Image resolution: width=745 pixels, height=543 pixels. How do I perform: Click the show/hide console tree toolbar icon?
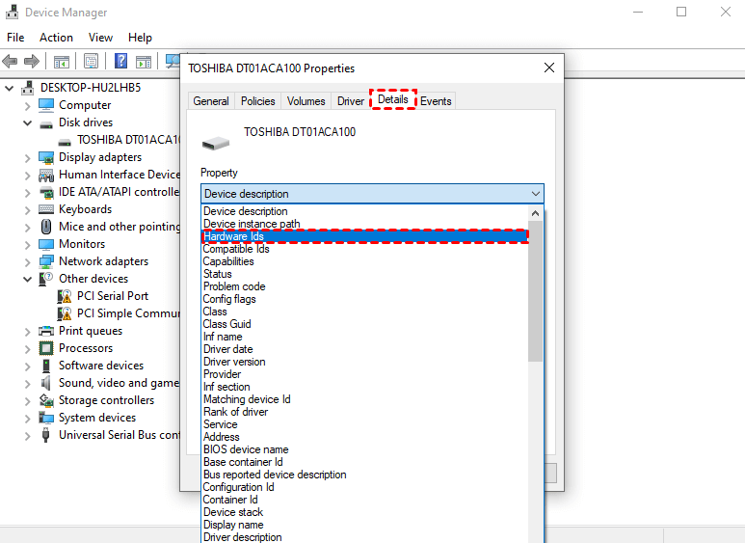[x=62, y=62]
